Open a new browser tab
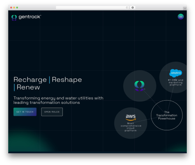The width and height of the screenshot is (195, 165). coord(185,9)
